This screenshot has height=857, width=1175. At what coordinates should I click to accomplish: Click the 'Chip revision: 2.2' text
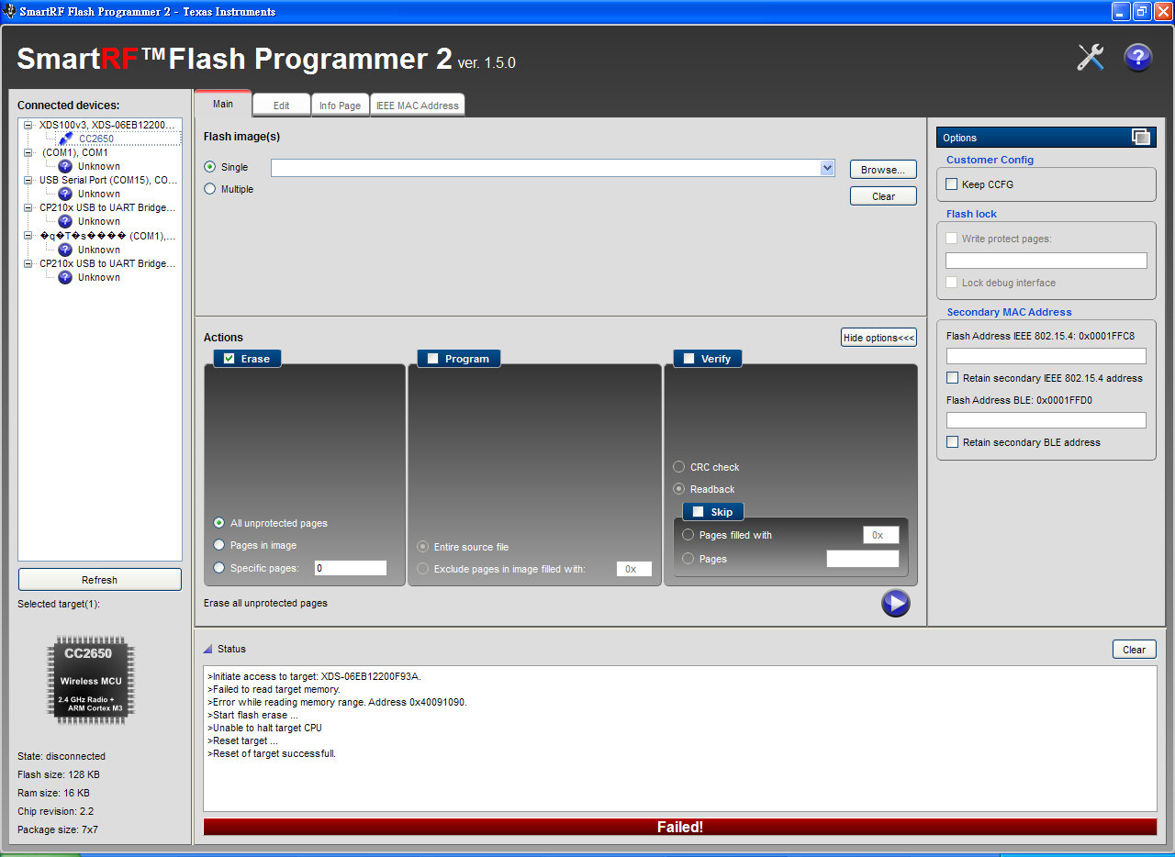pos(55,811)
